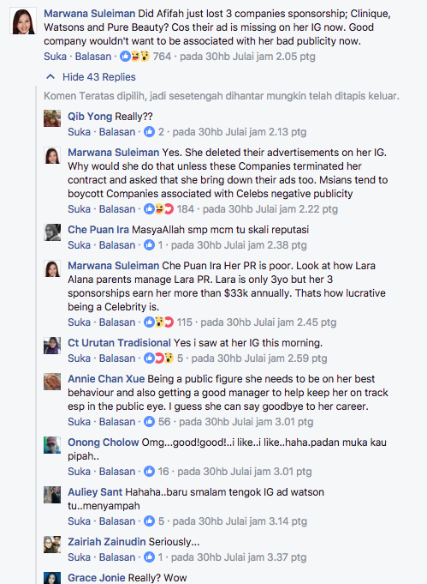Click Onong Cholow's avatar thumbnail
The image size is (427, 584).
(x=52, y=445)
